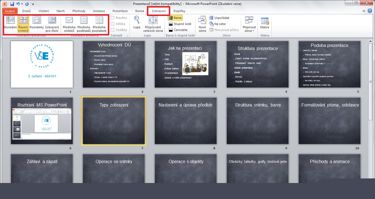Select Barva color mode
Image resolution: width=375 pixels, height=199 pixels.
click(175, 18)
